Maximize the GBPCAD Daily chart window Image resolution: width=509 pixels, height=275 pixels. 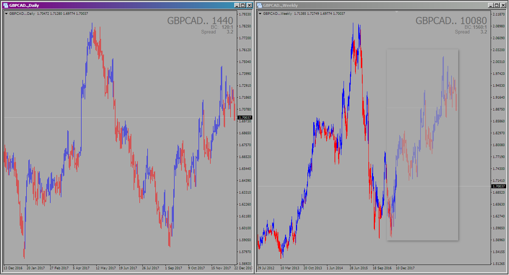[x=243, y=5]
